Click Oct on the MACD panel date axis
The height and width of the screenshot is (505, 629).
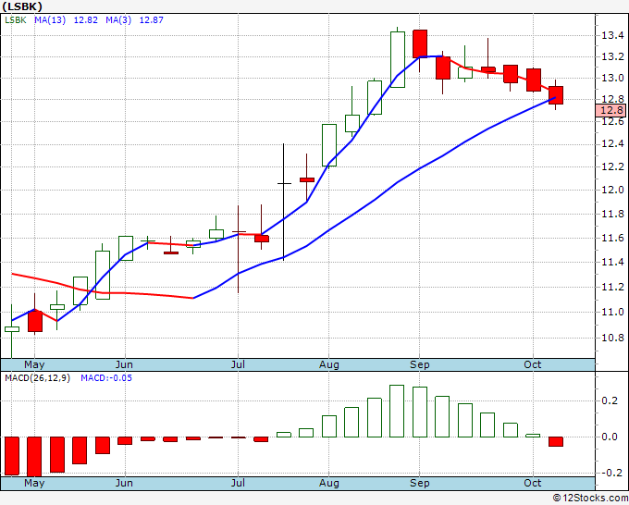coord(532,483)
